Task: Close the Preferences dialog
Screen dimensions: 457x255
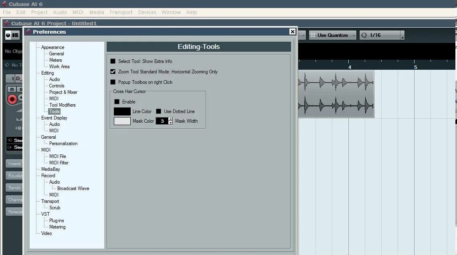Action: pyautogui.click(x=292, y=32)
